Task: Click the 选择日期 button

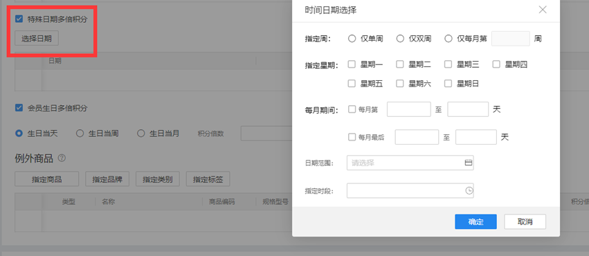Action: (37, 38)
